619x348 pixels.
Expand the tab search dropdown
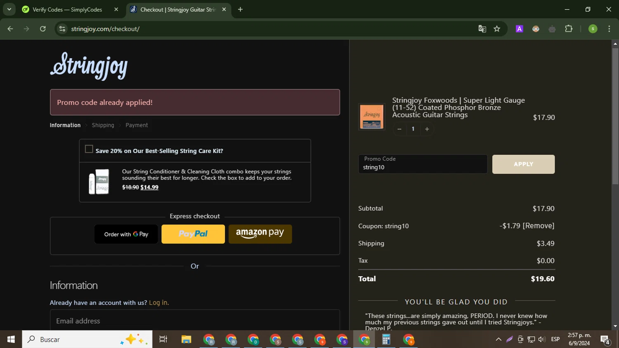pos(9,9)
